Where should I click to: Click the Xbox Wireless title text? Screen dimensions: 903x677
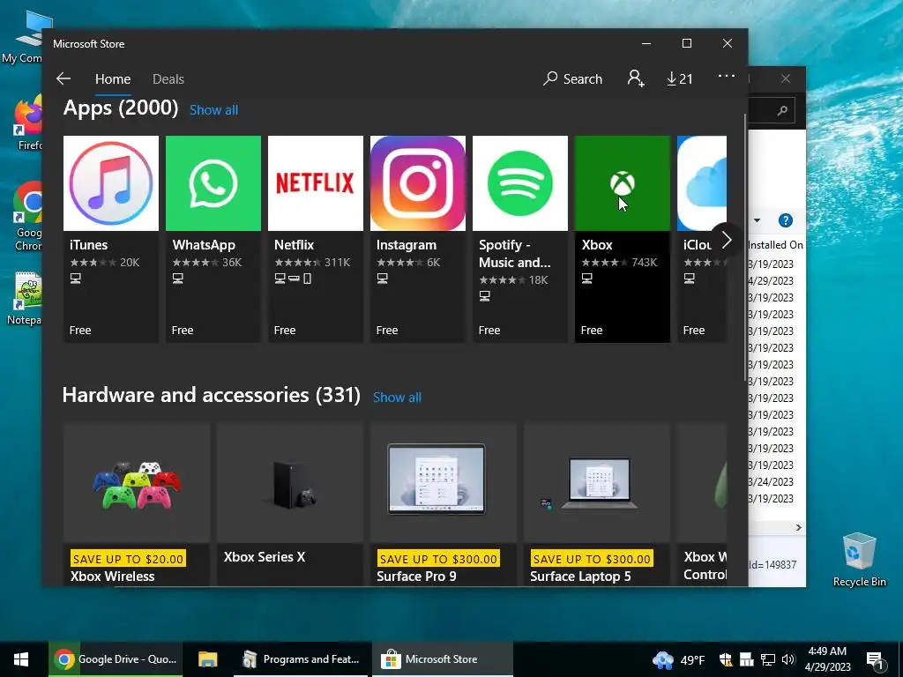point(112,577)
